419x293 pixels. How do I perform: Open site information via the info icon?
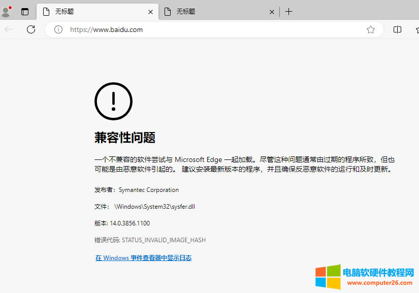[x=57, y=29]
